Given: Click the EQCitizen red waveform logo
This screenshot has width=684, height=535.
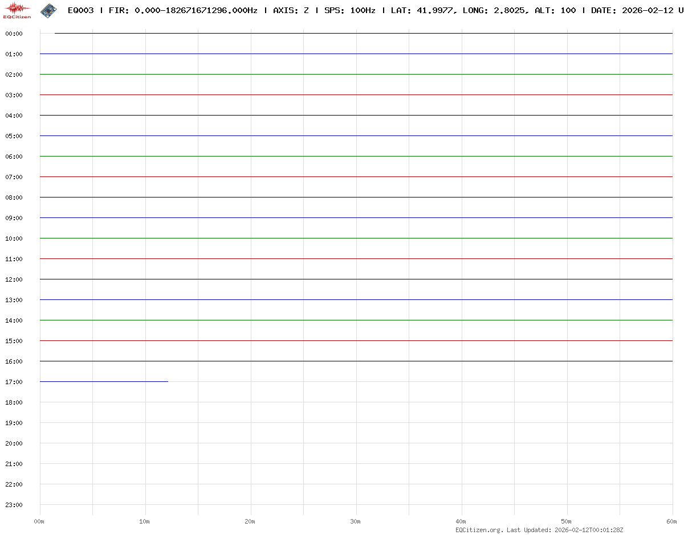Looking at the screenshot, I should [17, 10].
